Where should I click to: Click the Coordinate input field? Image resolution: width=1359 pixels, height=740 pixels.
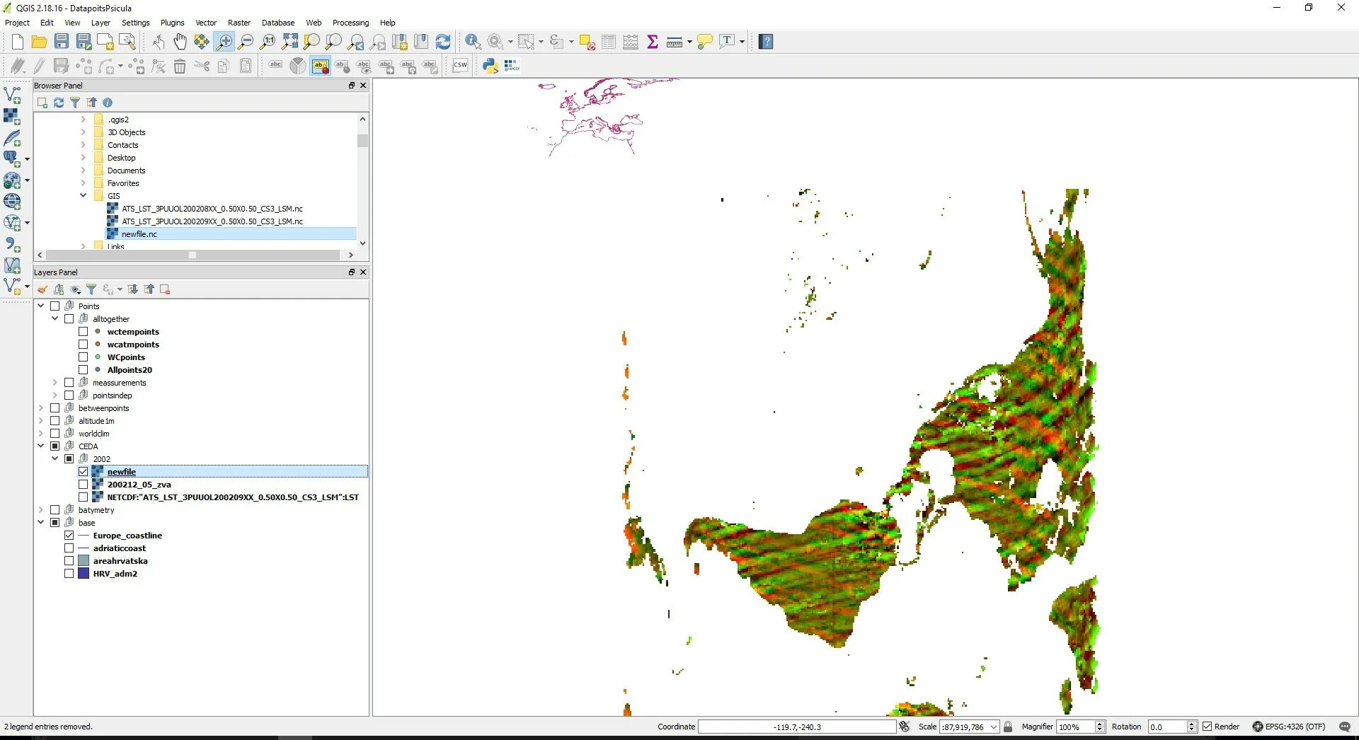click(x=797, y=727)
